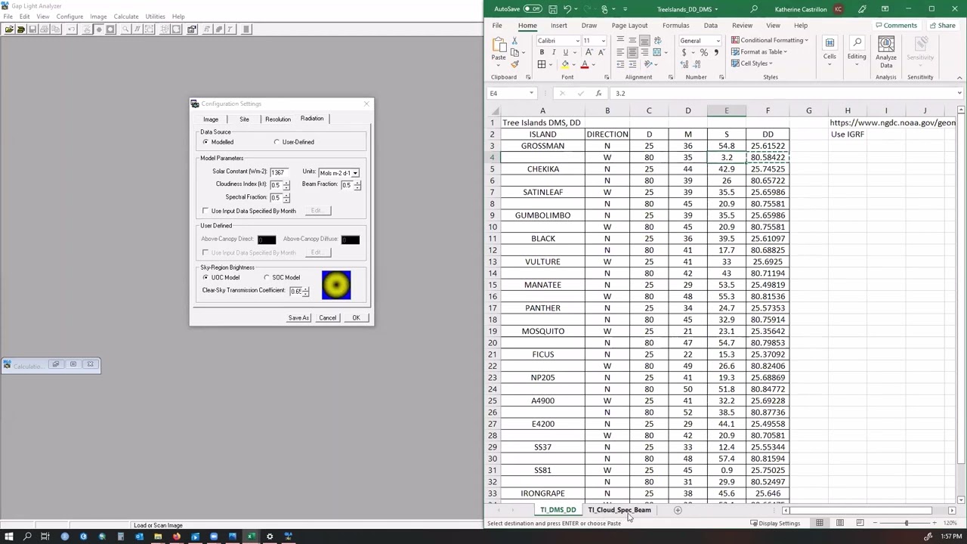Screen dimensions: 967x544
Task: Click the magnifier zoom icon in Gap Light Analyzer toolbar
Action: (125, 29)
